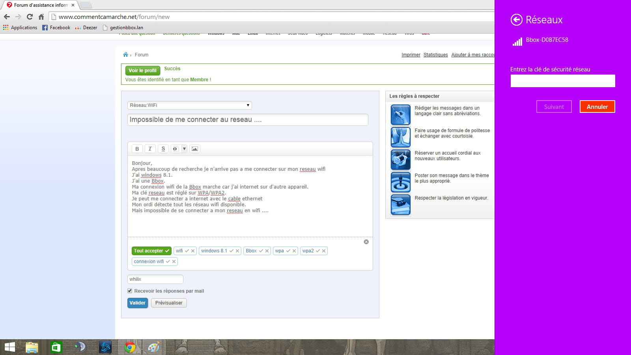Remove the 'wpa' tag
Viewport: 631px width, 355px height.
point(294,251)
